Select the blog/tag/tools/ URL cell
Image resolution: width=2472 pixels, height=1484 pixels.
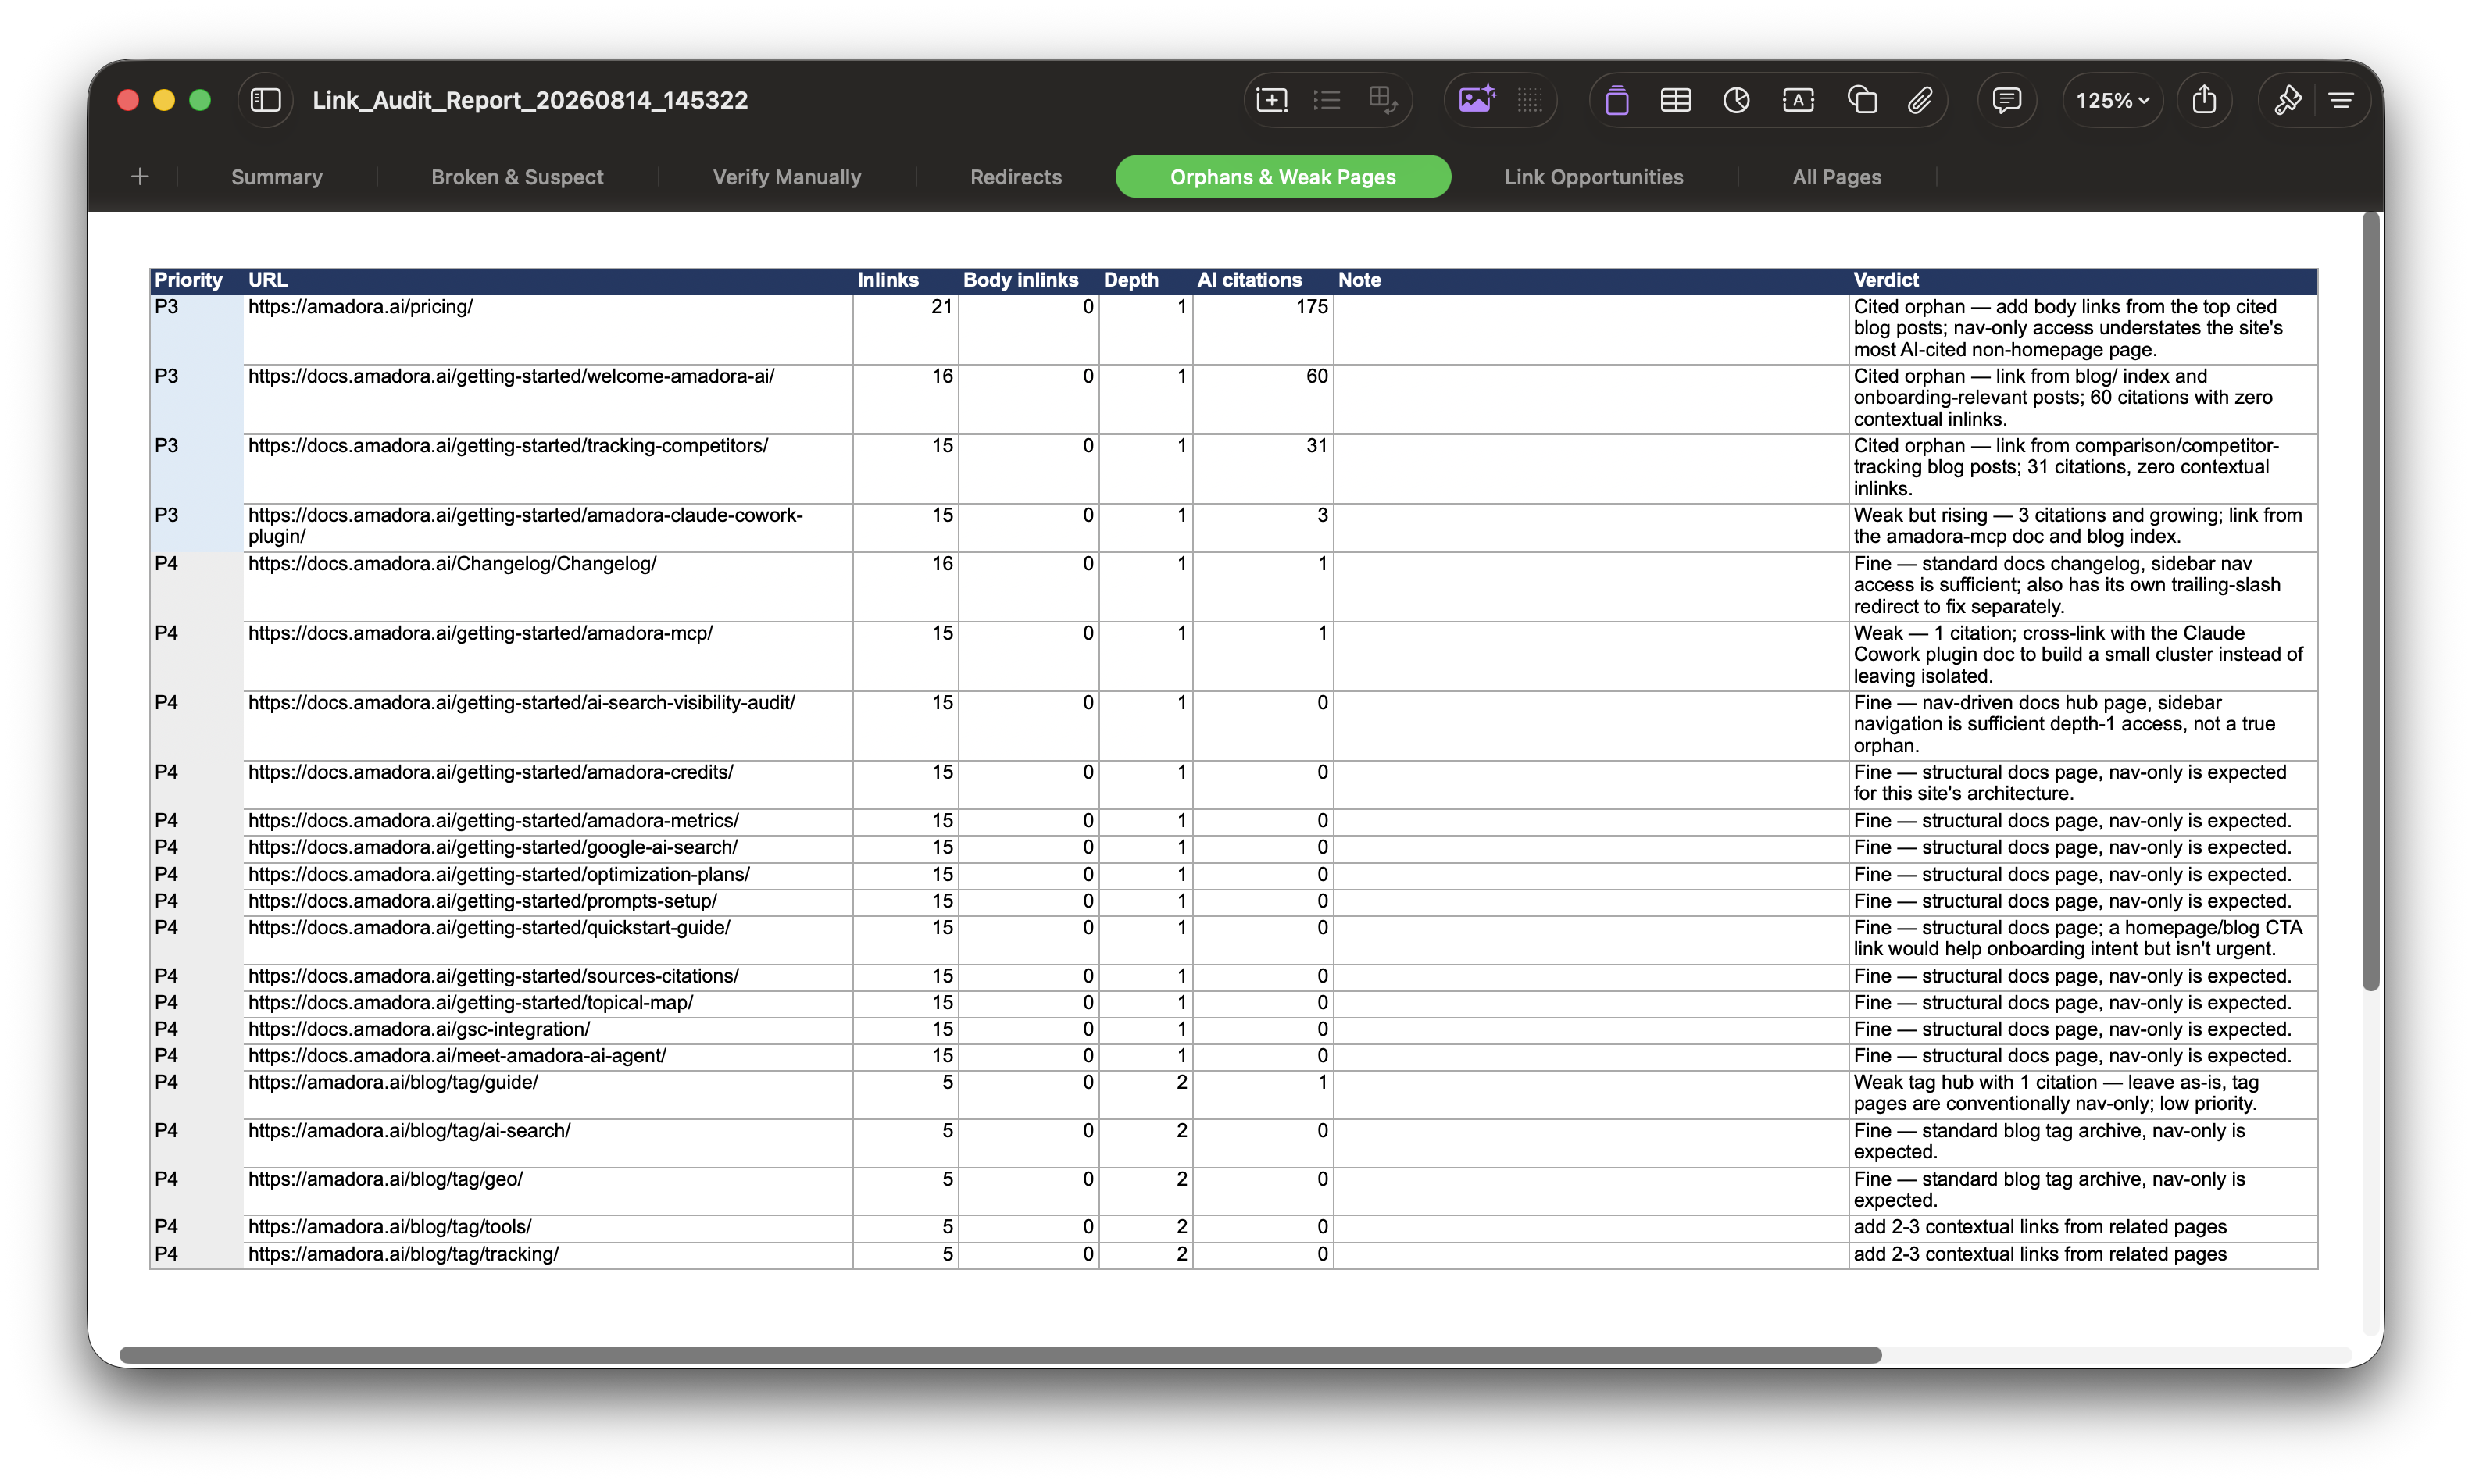548,1228
